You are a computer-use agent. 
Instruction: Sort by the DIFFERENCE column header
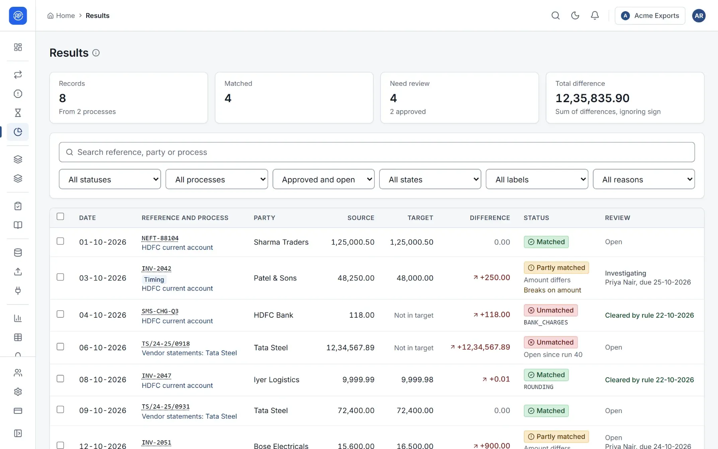point(490,218)
